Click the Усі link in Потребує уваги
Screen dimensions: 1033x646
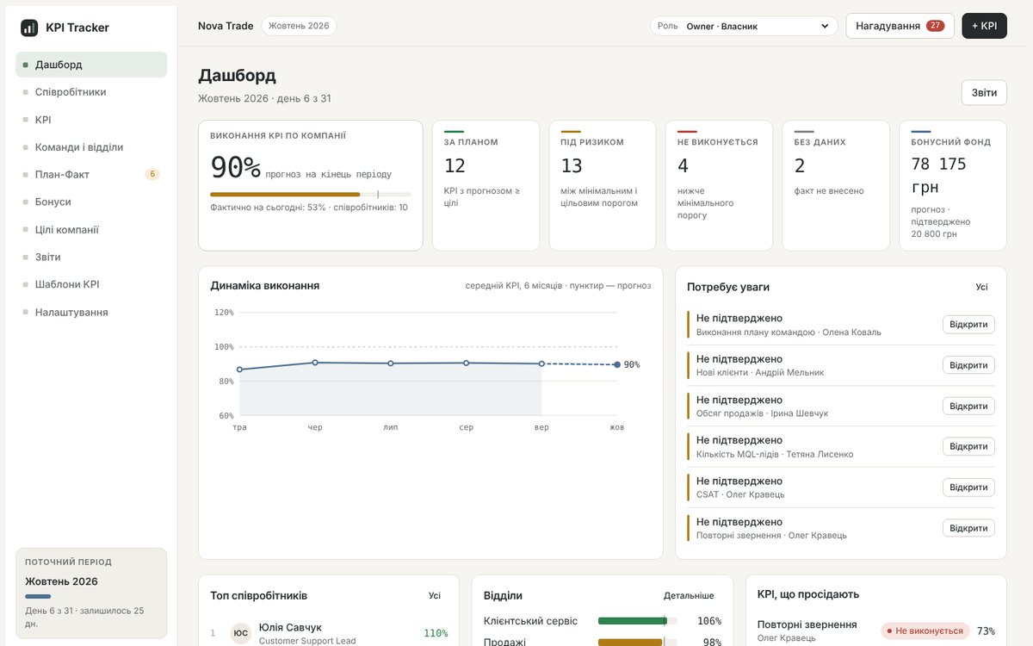(x=981, y=287)
